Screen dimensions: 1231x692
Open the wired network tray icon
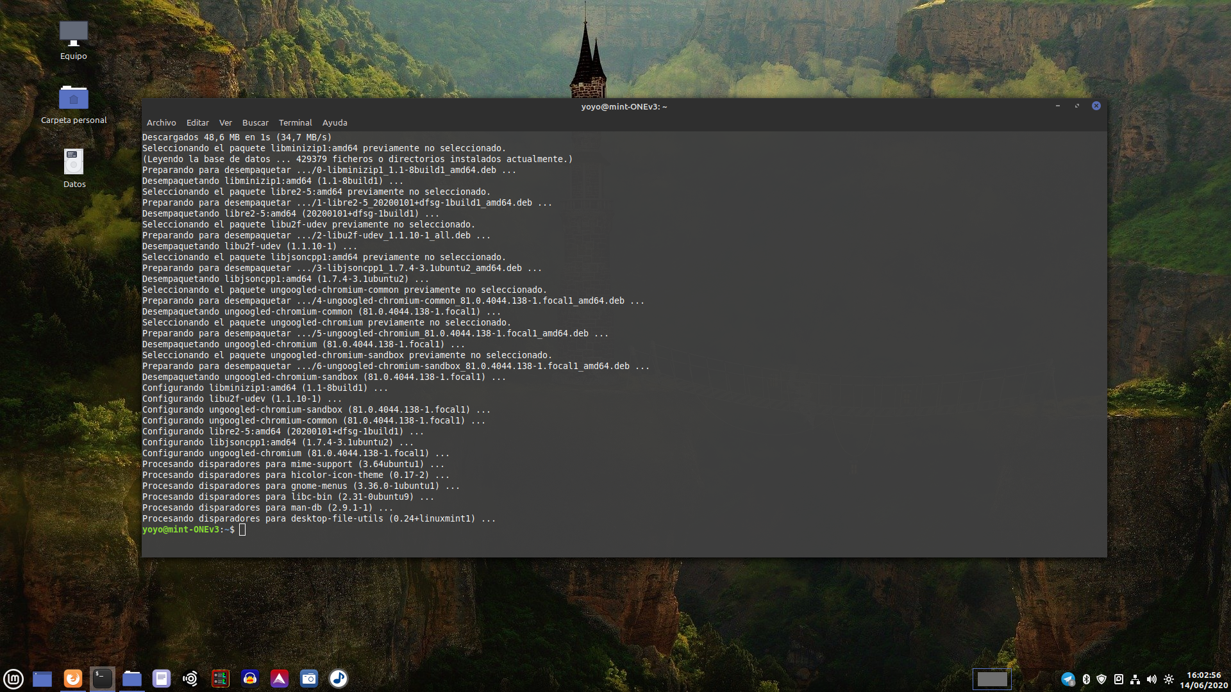[1135, 679]
